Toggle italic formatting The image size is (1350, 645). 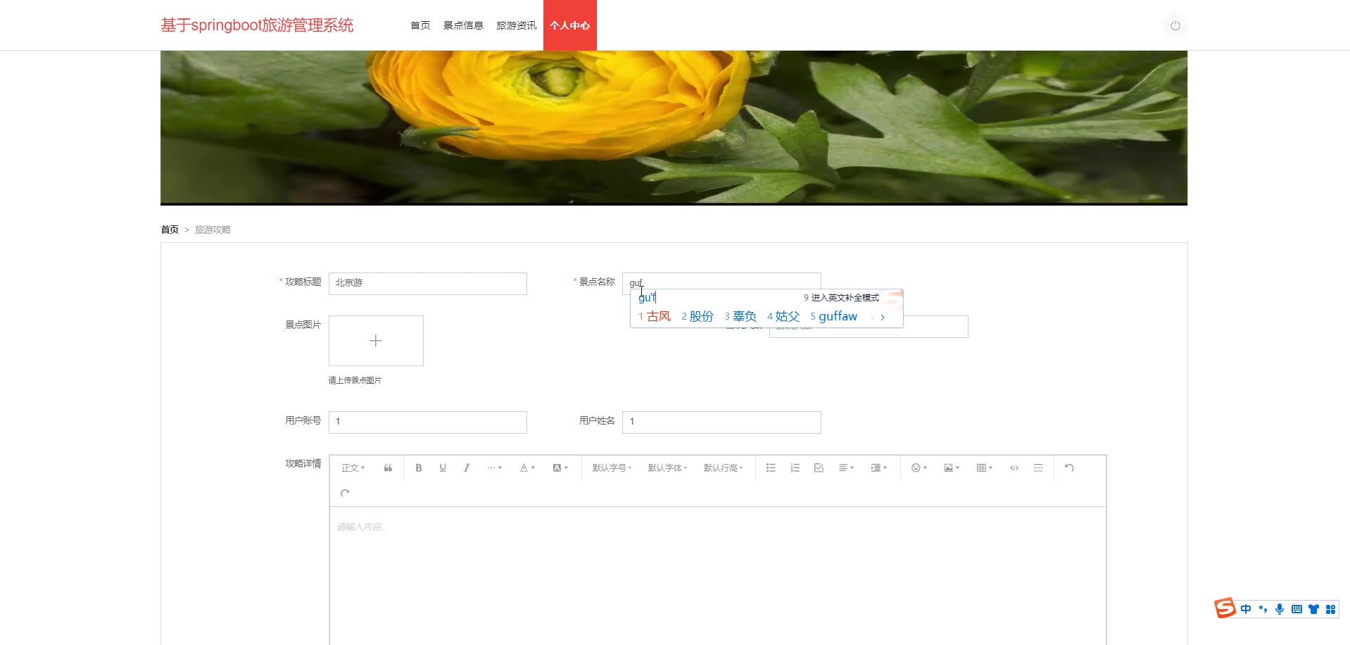[x=467, y=468]
